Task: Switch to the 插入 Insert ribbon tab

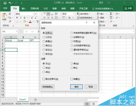Action: tap(24, 8)
